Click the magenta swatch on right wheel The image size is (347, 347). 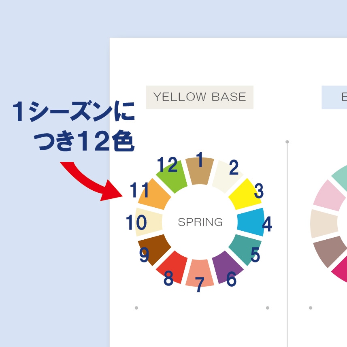click(341, 271)
